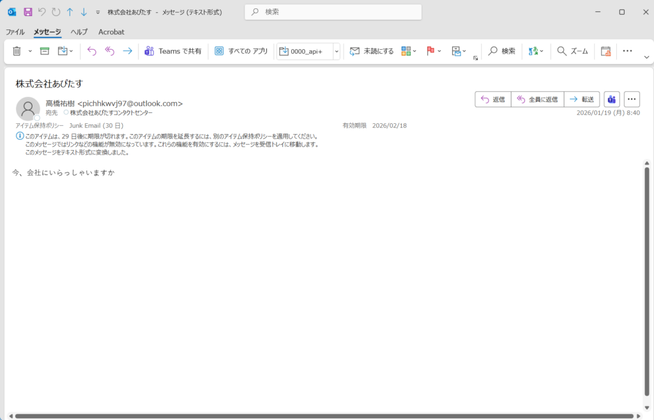Switch to the ヘルプ tab
Image resolution: width=654 pixels, height=420 pixels.
(x=79, y=32)
